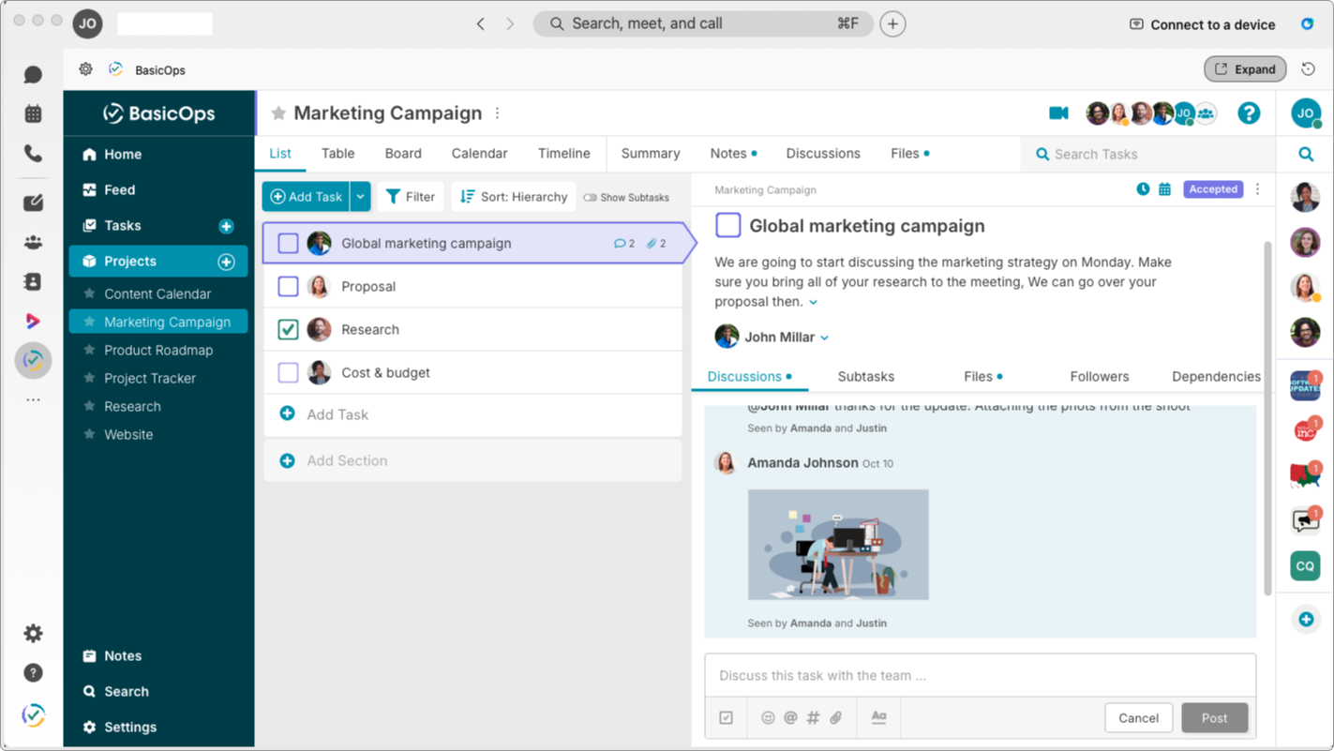Click the task detail scrollbar
Image resolution: width=1334 pixels, height=751 pixels.
click(x=1267, y=417)
